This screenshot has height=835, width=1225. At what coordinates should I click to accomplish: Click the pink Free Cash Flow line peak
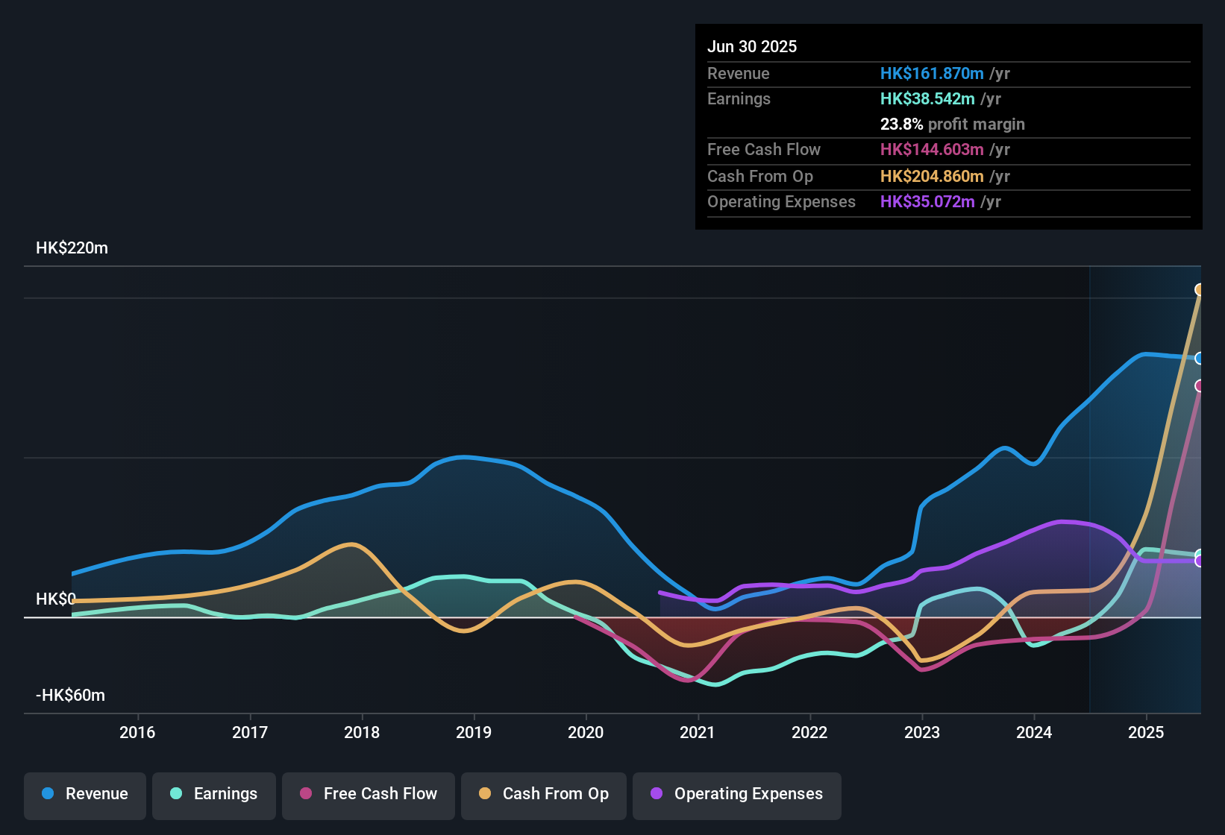tap(1197, 386)
